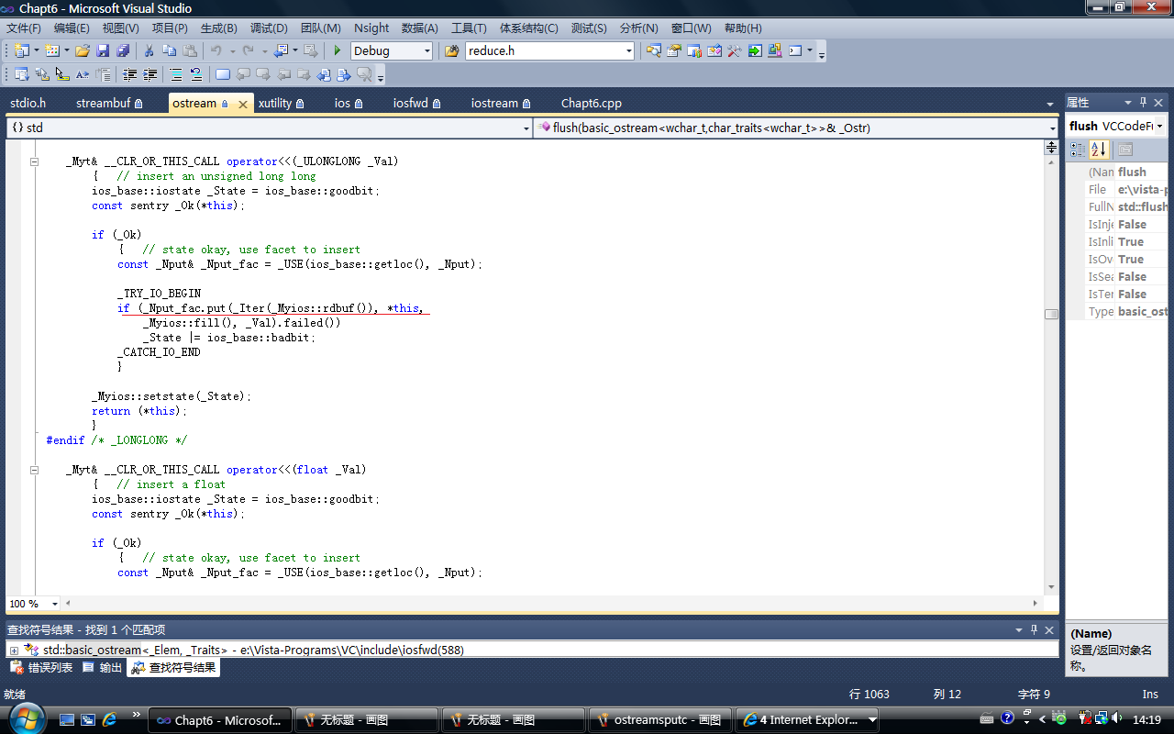Image resolution: width=1174 pixels, height=734 pixels.
Task: Switch to the streambuf tab
Action: click(109, 104)
